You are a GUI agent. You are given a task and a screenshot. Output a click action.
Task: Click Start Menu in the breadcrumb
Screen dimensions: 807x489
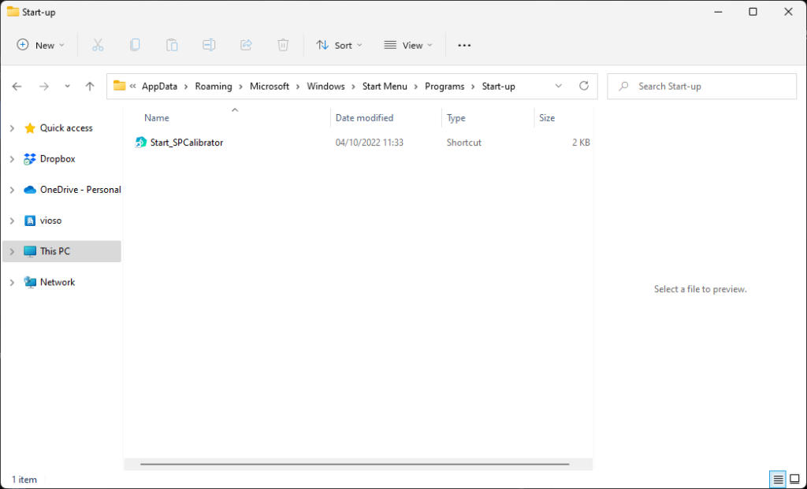[385, 87]
